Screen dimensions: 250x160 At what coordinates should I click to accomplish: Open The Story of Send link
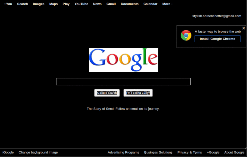(x=123, y=109)
